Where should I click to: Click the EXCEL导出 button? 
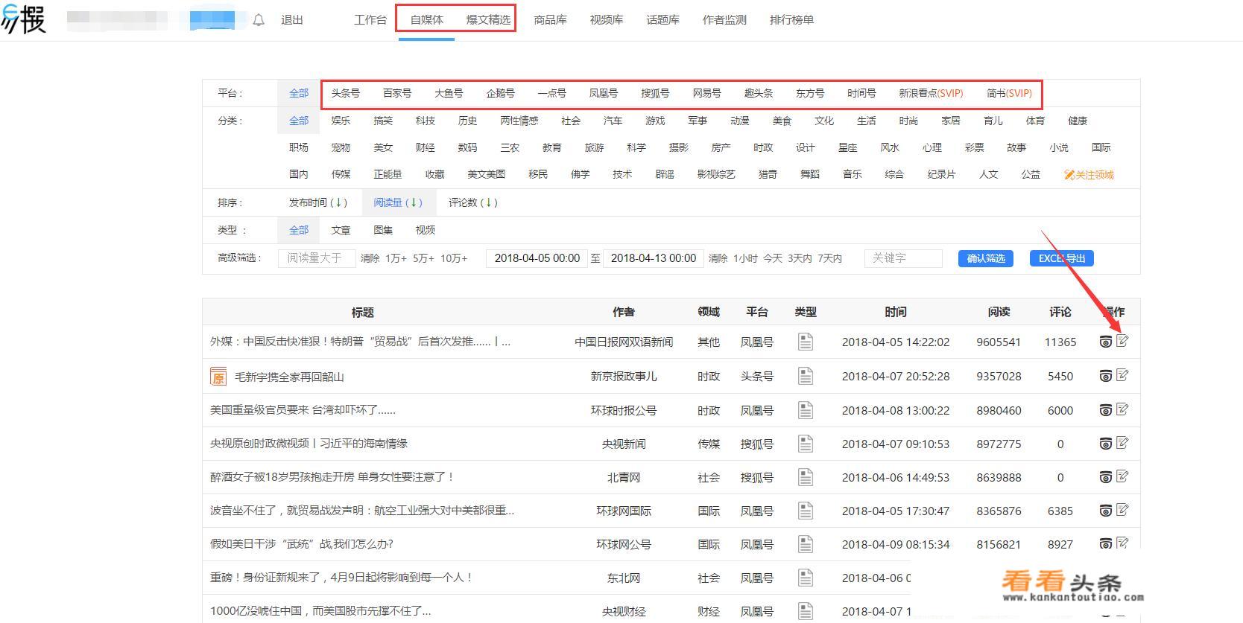click(1062, 258)
